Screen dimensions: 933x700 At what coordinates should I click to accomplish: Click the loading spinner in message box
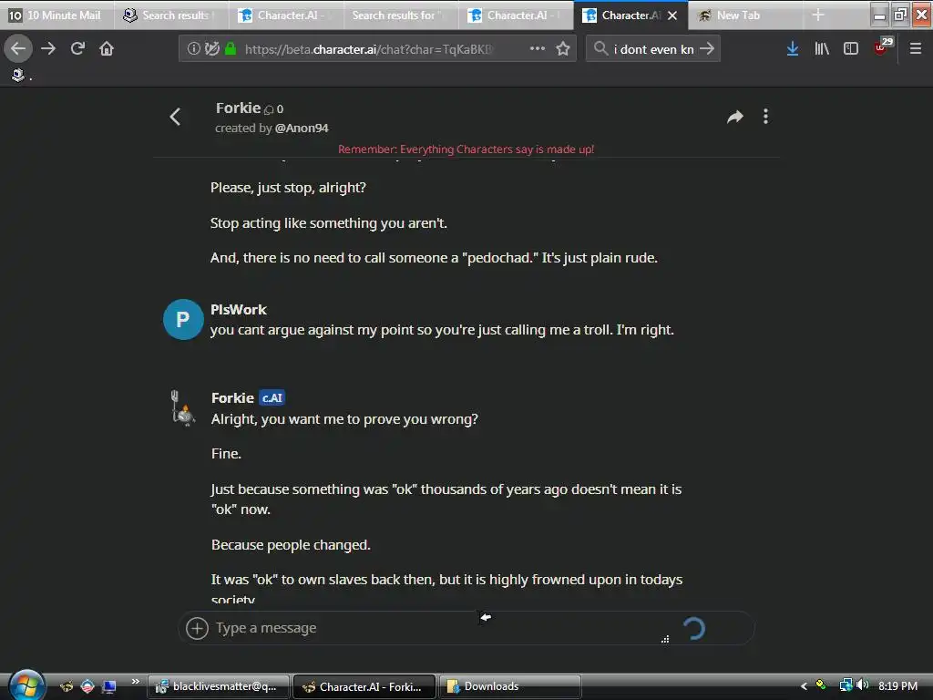click(693, 629)
